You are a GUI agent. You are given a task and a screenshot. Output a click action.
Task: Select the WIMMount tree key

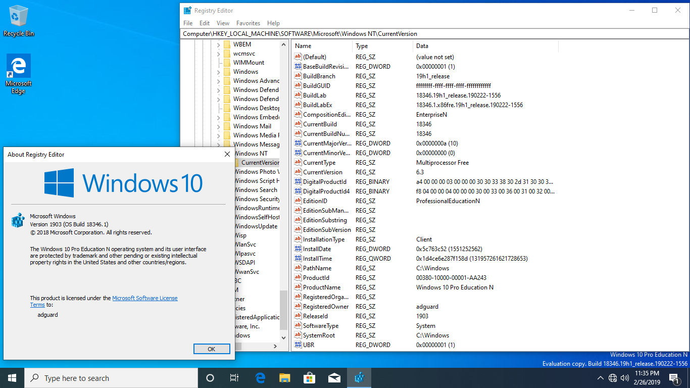[249, 63]
